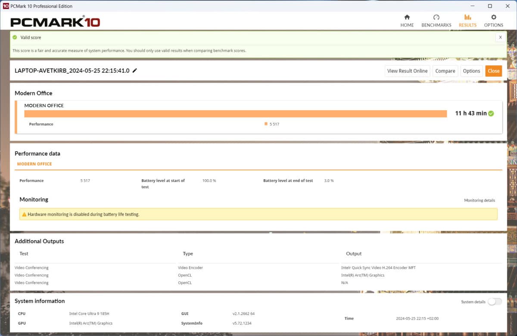The height and width of the screenshot is (336, 517).
Task: Open Monitoring details
Action: click(x=479, y=200)
